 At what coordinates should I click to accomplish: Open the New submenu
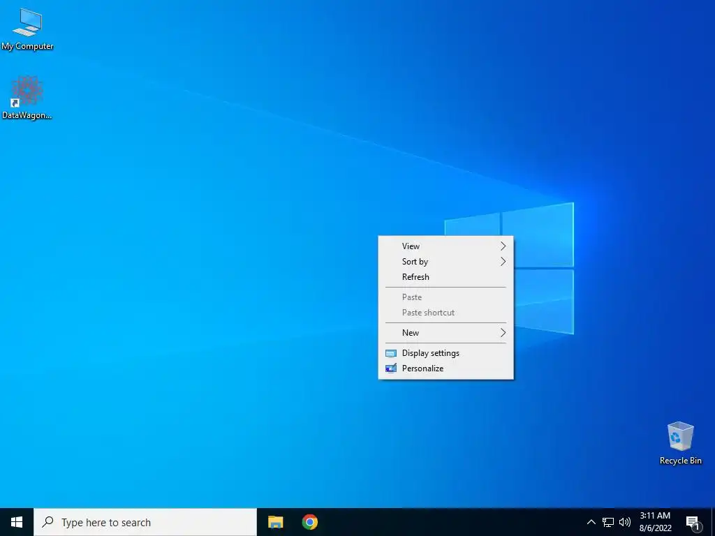(446, 333)
